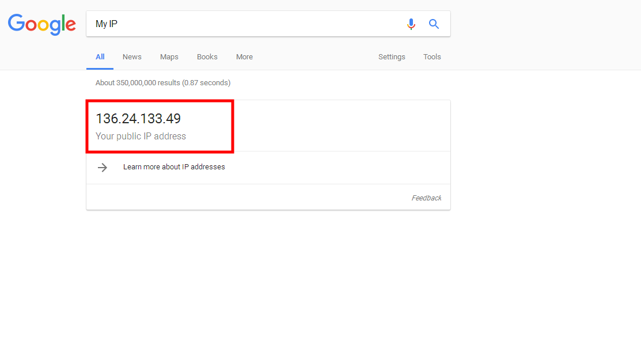Start voice search with the microphone icon

point(411,24)
